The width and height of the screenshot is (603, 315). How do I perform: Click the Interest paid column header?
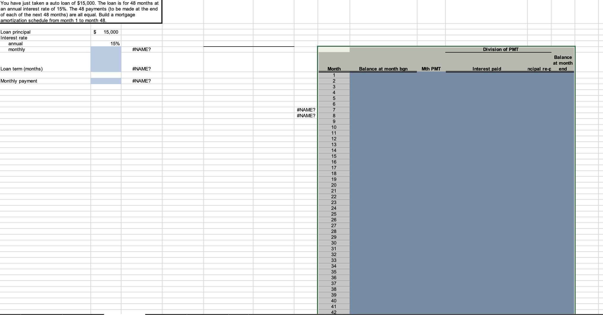pos(487,69)
